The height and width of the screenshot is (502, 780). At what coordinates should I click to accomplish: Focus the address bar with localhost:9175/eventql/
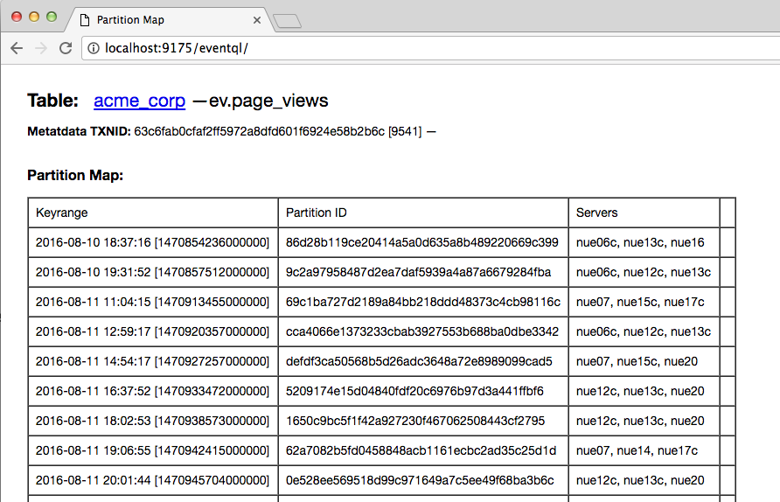point(431,48)
